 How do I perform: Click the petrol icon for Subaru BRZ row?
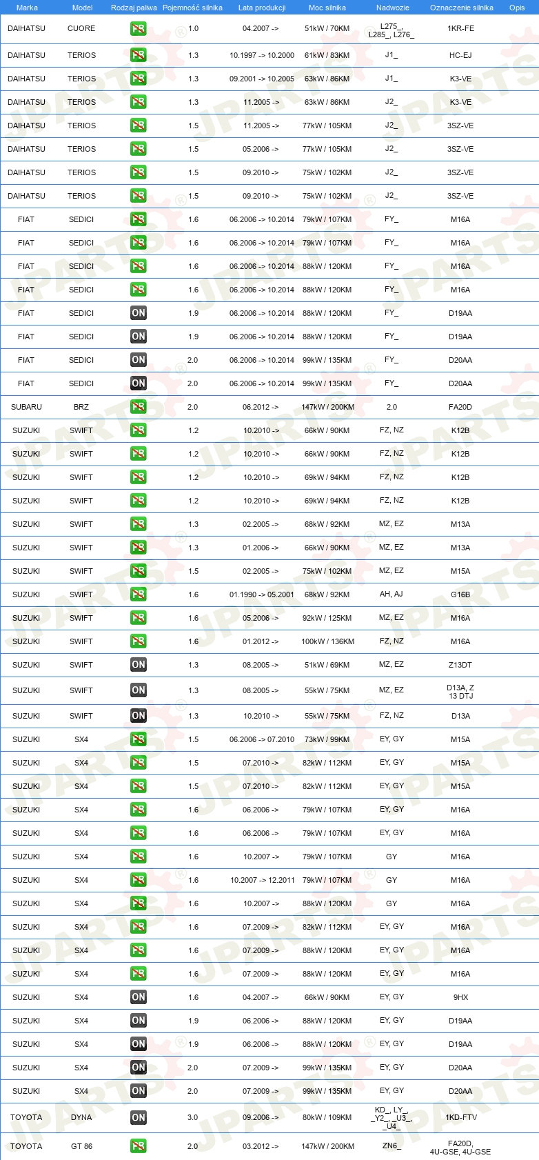pyautogui.click(x=138, y=407)
